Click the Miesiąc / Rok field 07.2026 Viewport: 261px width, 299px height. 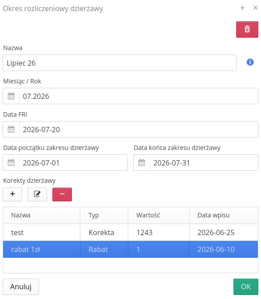point(138,96)
